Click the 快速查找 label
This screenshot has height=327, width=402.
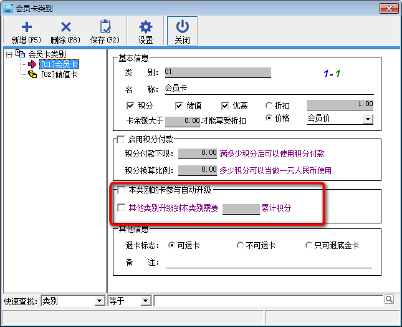point(21,301)
